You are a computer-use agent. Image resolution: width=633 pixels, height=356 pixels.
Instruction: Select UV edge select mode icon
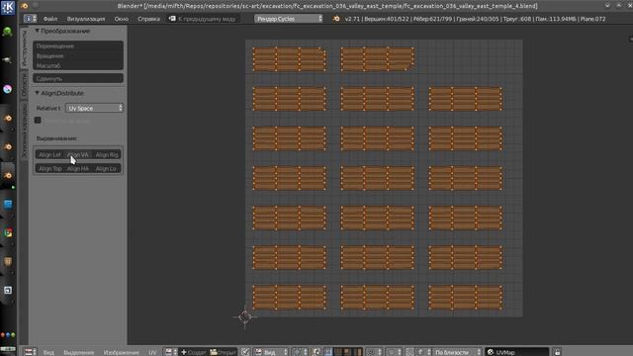(x=338, y=352)
